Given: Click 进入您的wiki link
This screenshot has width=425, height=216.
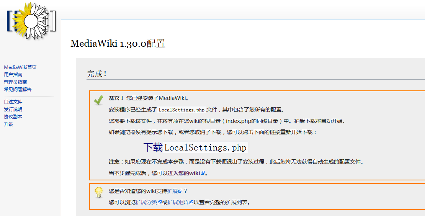Looking at the screenshot, I should [x=184, y=173].
